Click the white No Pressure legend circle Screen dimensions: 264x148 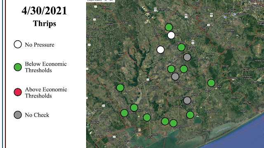(x=18, y=44)
